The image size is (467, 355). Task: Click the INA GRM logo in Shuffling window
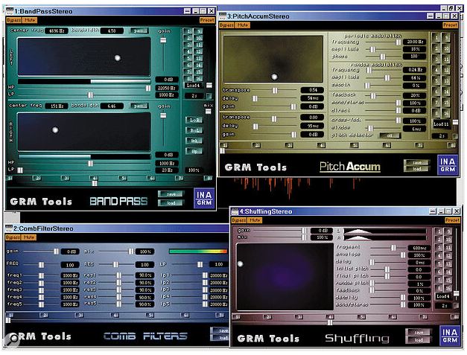click(x=450, y=336)
